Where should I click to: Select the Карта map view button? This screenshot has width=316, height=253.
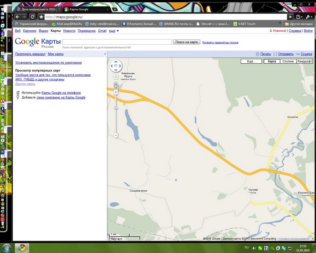click(x=272, y=62)
